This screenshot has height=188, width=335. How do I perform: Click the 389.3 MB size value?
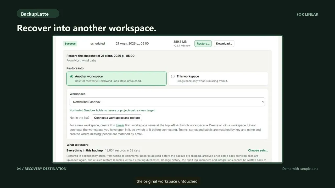pyautogui.click(x=180, y=42)
